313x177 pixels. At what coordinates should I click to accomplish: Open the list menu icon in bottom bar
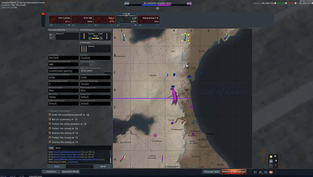[255, 172]
